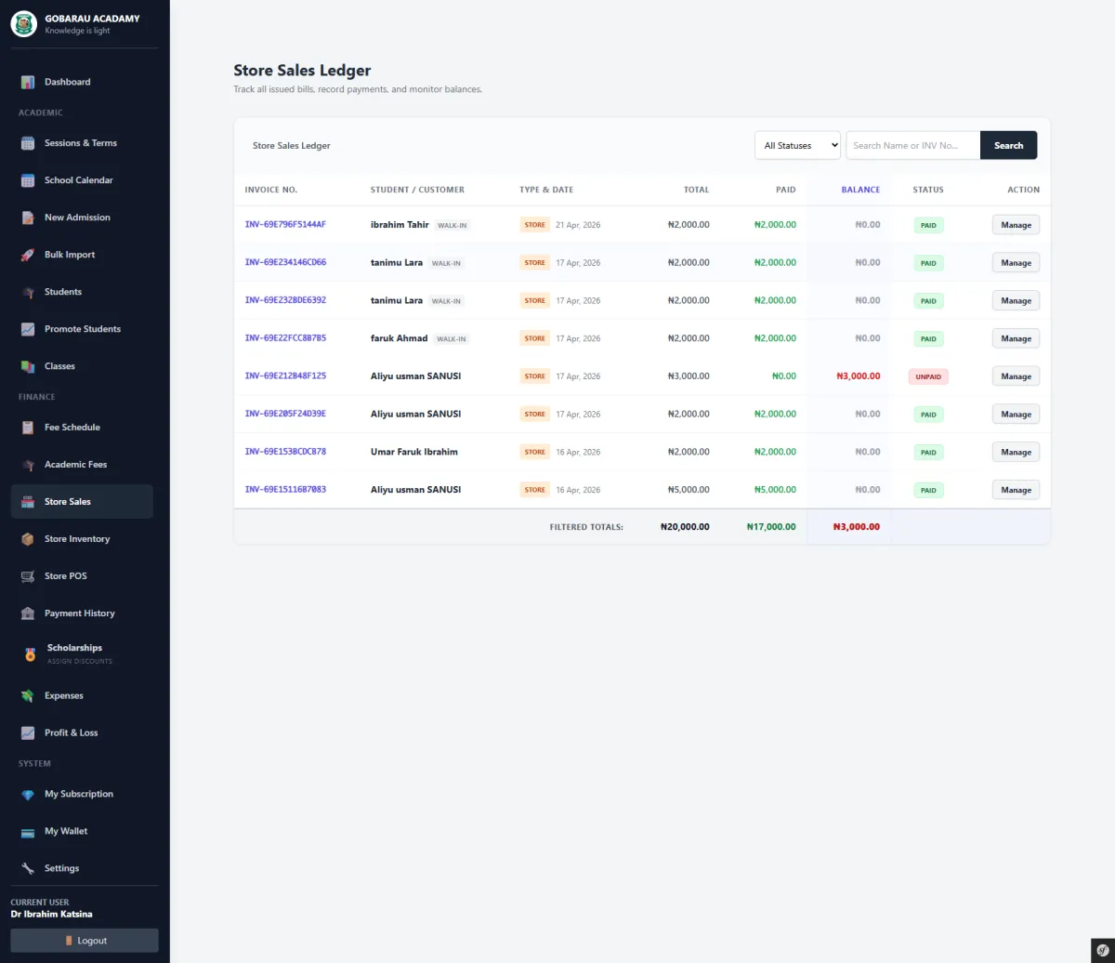This screenshot has height=963, width=1115.
Task: Open Payment History from the sidebar
Action: tap(80, 613)
